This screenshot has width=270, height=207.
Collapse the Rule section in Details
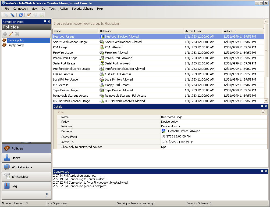[263, 112]
